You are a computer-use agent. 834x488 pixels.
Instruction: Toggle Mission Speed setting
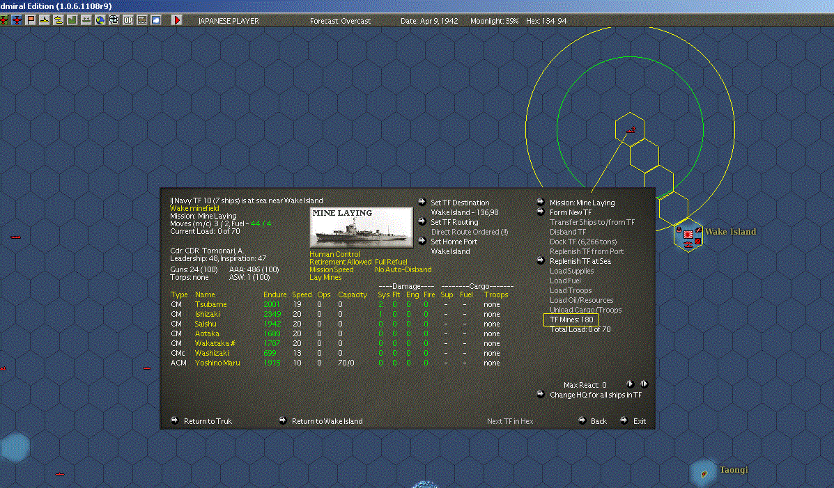332,269
